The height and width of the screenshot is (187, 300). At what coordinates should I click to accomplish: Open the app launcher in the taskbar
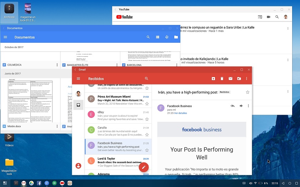coord(5,183)
